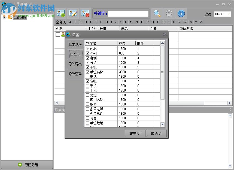
Task: Click the blue info icon
Action: pyautogui.click(x=181, y=13)
